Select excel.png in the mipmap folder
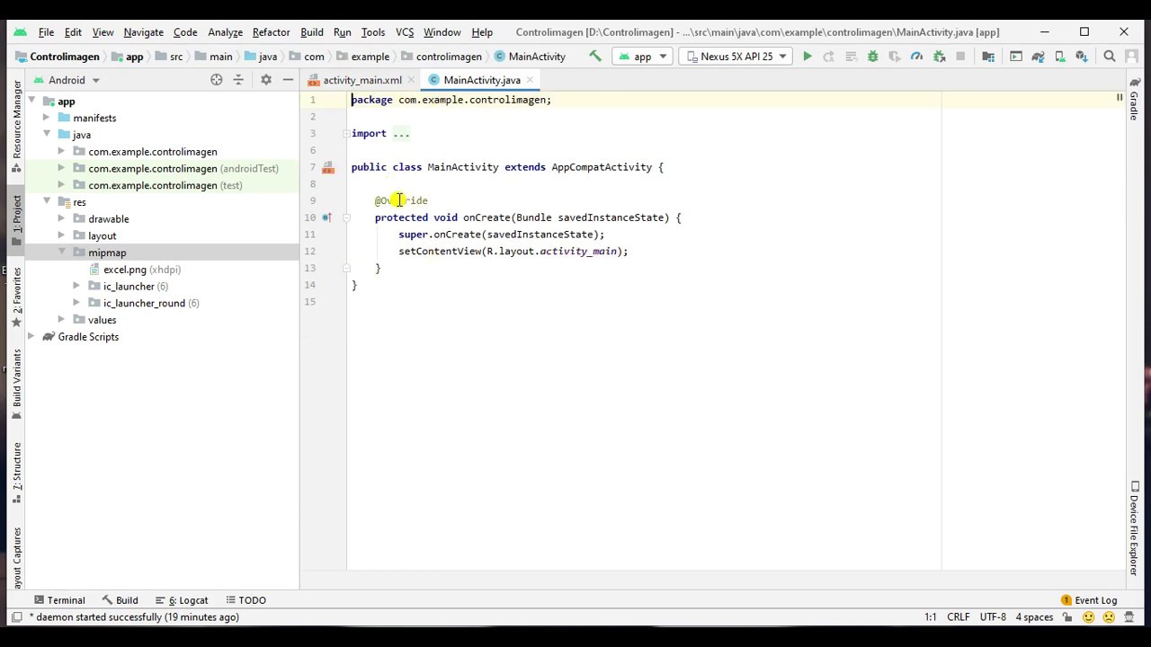Viewport: 1151px width, 647px height. click(124, 270)
